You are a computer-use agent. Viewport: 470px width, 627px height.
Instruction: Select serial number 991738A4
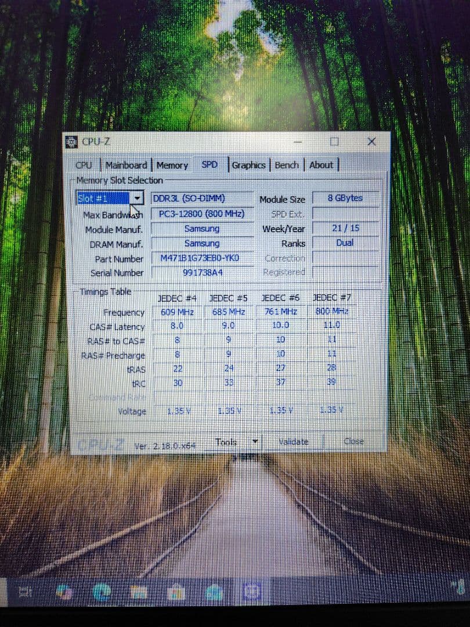tap(203, 272)
